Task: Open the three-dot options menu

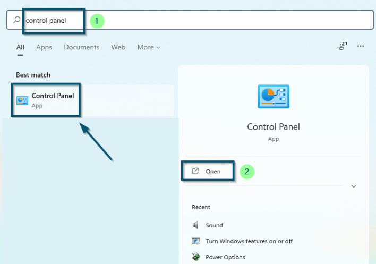Action: click(x=361, y=46)
